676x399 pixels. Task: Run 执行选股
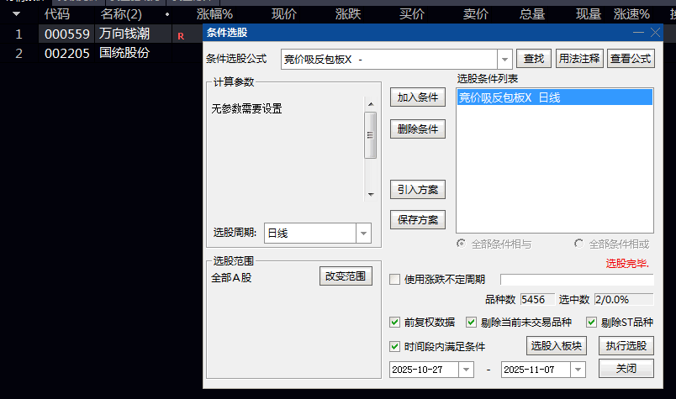point(626,345)
